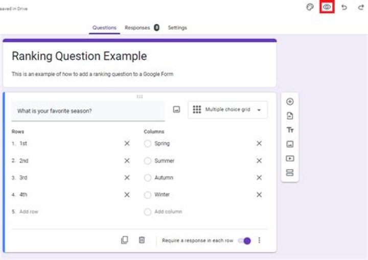Duplicate the question with copy icon

click(x=125, y=240)
